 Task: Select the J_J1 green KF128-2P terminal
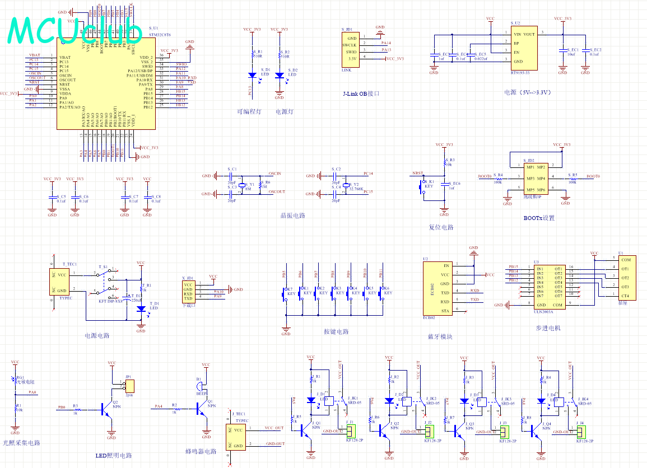click(x=351, y=431)
